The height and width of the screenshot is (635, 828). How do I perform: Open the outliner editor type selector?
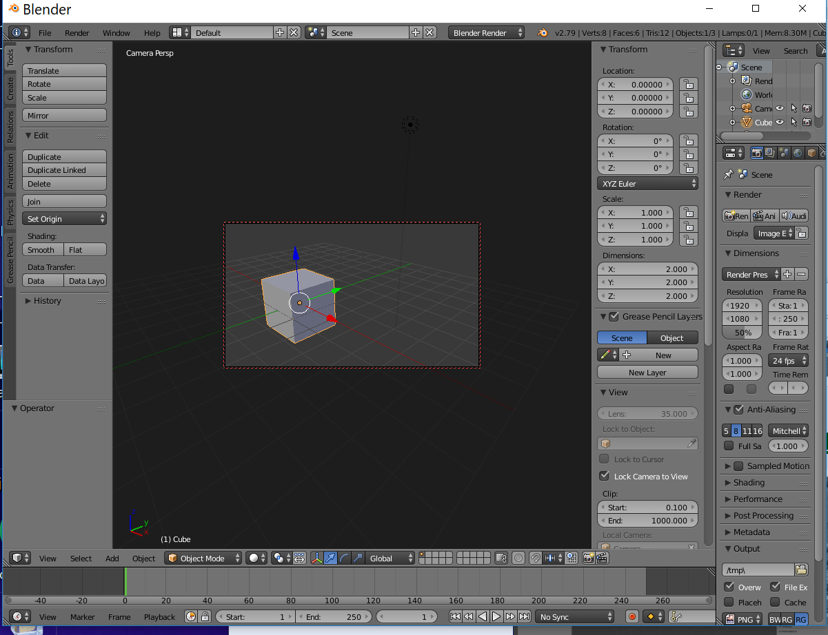(734, 50)
